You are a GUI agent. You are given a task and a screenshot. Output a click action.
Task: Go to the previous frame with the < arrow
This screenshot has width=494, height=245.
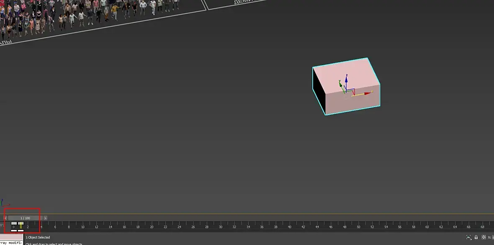pyautogui.click(x=5, y=218)
